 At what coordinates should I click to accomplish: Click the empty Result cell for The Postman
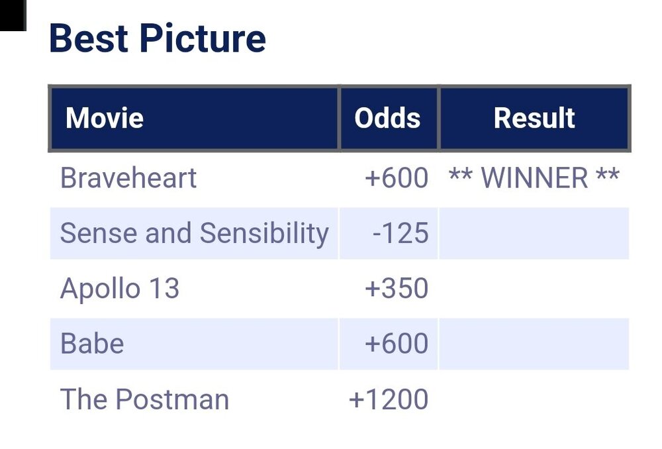coord(534,399)
